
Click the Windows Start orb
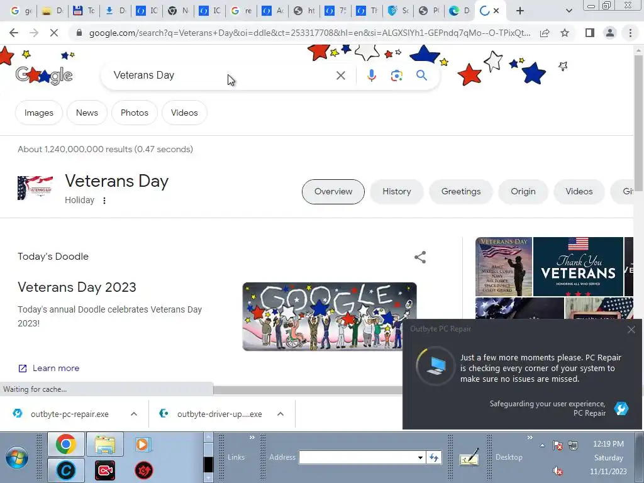click(17, 457)
